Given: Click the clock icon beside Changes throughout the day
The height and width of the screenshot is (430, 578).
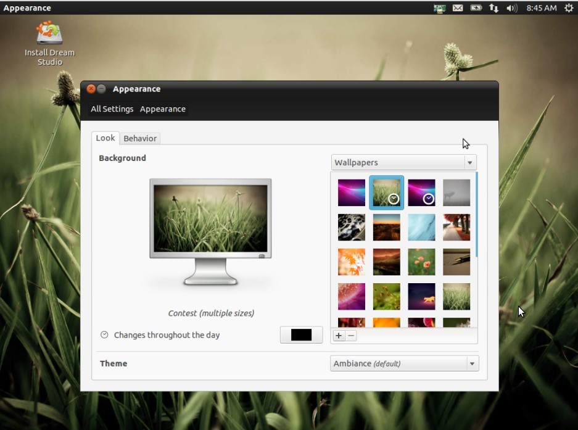Looking at the screenshot, I should pos(104,335).
